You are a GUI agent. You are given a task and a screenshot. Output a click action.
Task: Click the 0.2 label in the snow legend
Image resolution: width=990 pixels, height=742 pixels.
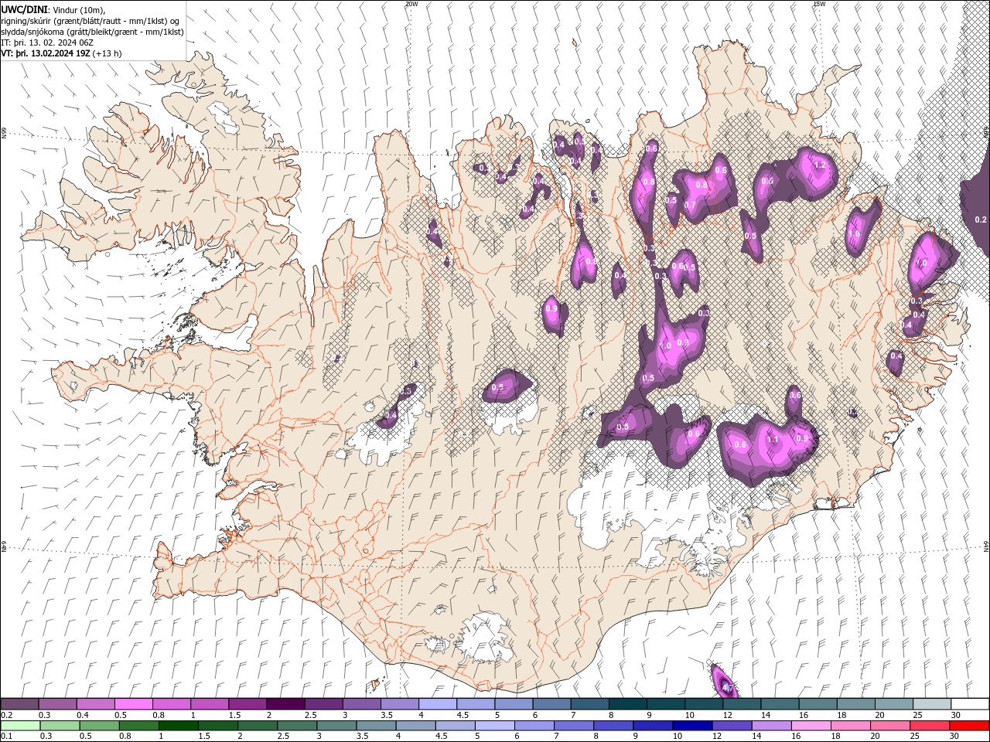coord(6,715)
